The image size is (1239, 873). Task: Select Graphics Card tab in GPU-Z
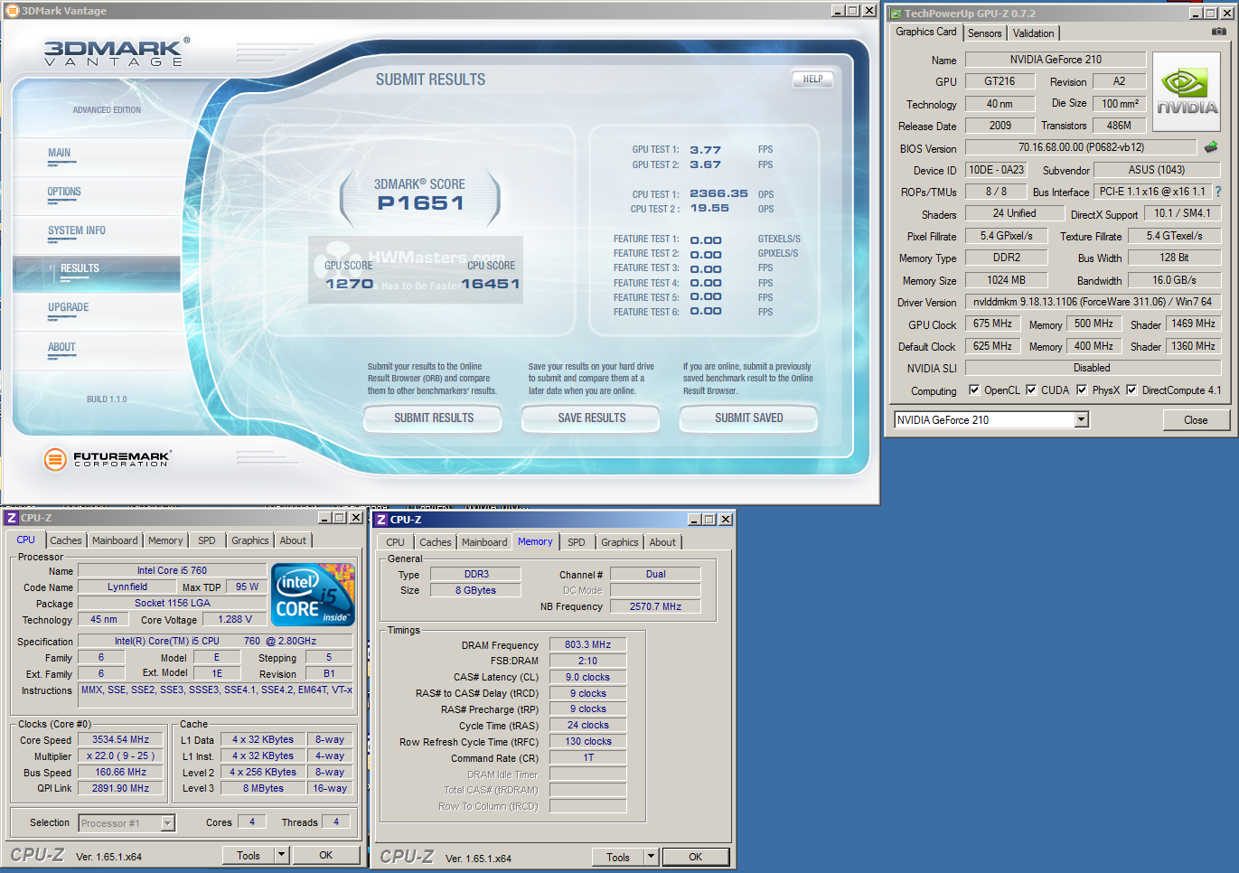pos(925,32)
